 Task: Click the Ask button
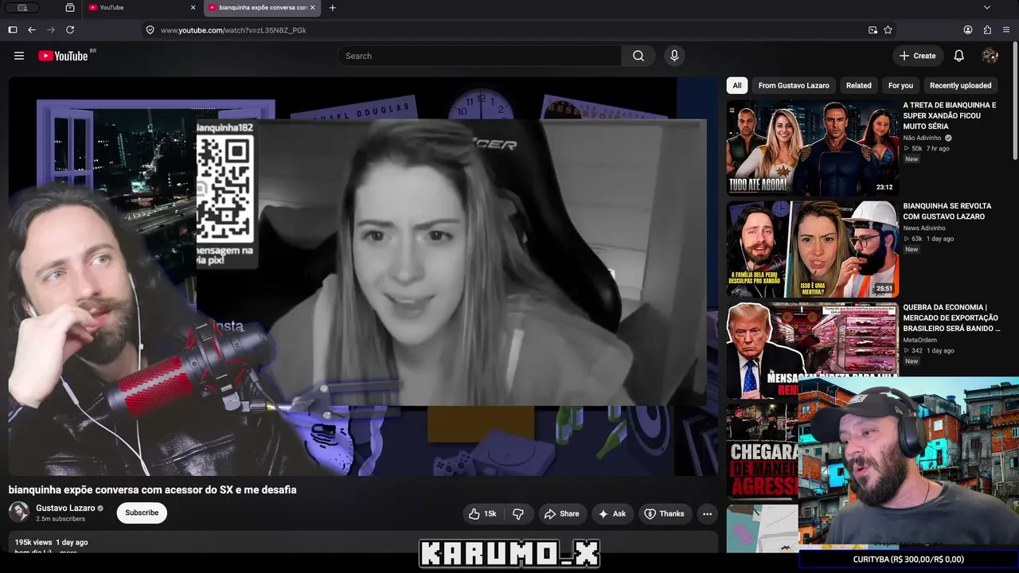tap(612, 514)
